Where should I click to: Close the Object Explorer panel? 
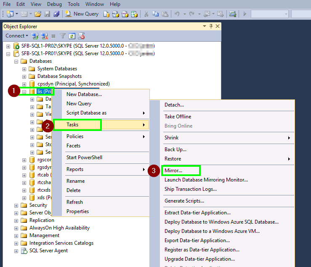218,26
